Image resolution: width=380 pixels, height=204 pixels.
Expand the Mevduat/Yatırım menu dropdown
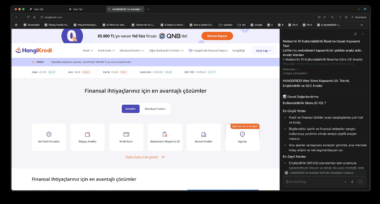click(132, 50)
